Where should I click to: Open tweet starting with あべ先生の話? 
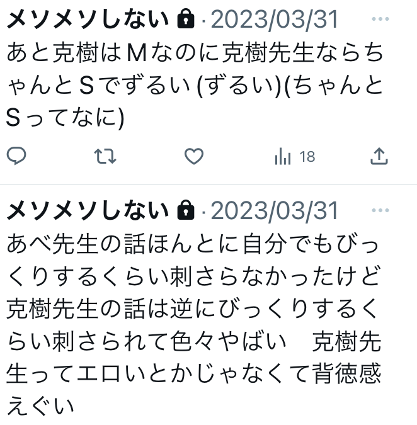tap(194, 324)
